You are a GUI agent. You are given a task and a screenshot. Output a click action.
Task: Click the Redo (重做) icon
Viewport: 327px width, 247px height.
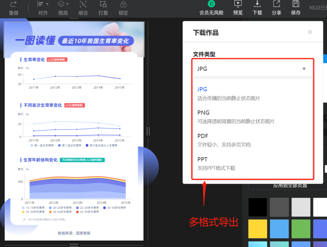pyautogui.click(x=13, y=4)
